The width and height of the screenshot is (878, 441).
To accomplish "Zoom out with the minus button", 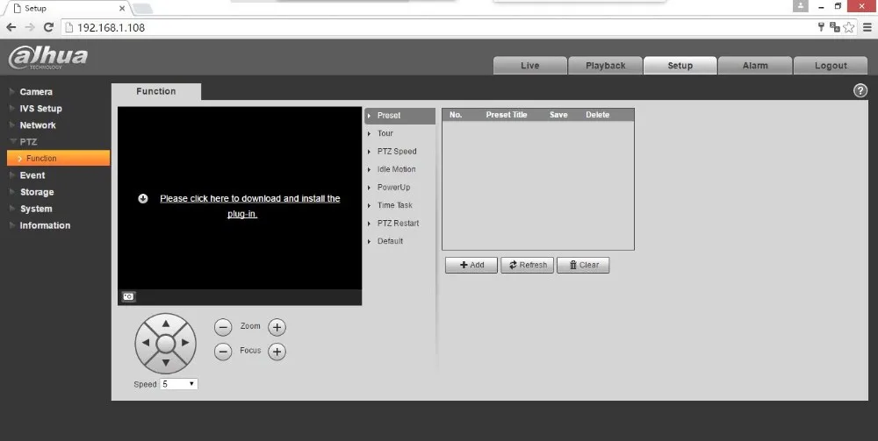I will click(223, 327).
